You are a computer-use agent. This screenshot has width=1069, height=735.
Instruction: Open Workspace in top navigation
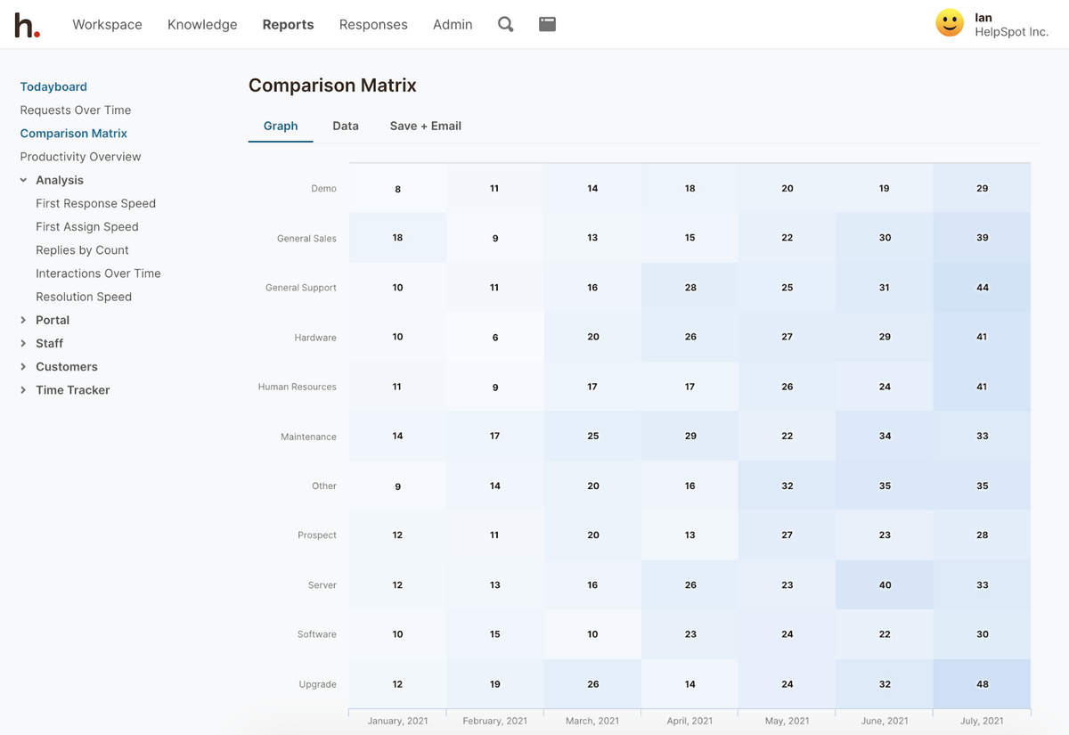coord(107,25)
